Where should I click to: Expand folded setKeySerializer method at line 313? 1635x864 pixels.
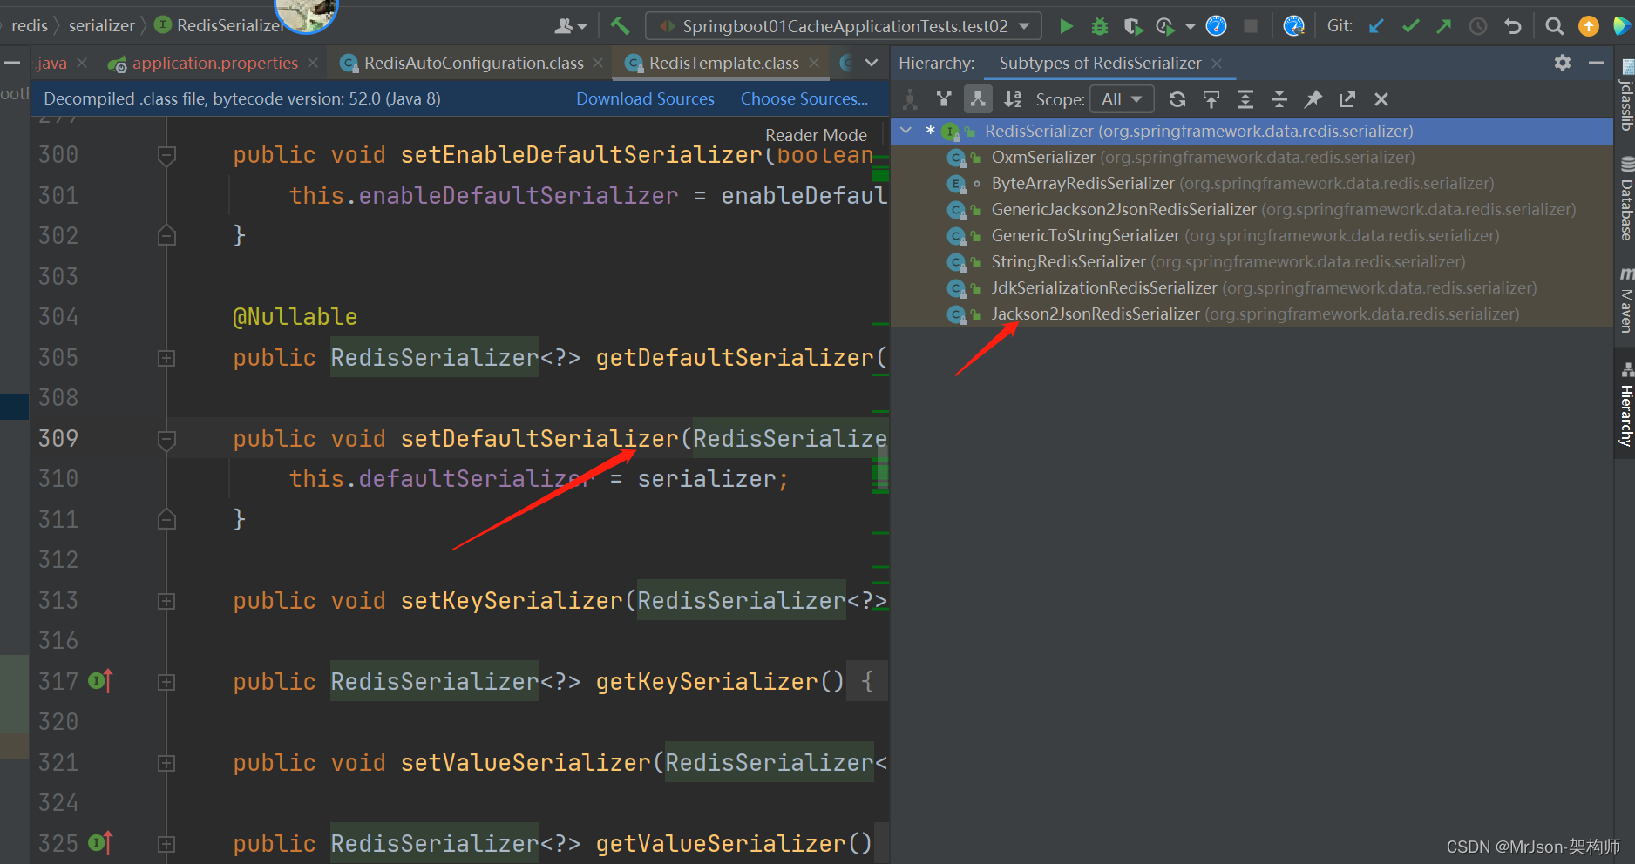166,601
